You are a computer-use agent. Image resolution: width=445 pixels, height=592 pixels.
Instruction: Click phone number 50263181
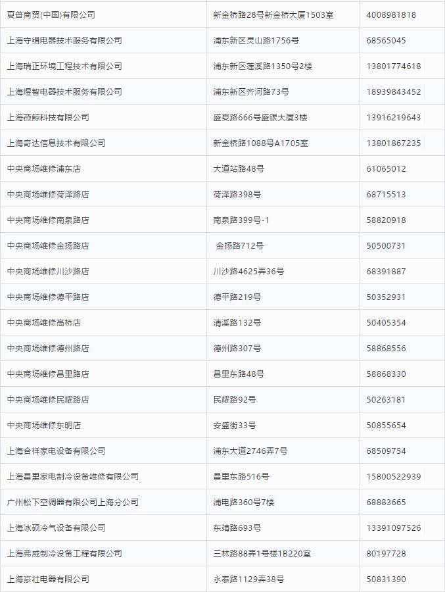pos(386,400)
